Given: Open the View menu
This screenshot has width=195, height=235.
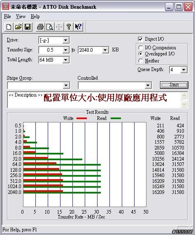Looking at the screenshot, I should point(21,16).
